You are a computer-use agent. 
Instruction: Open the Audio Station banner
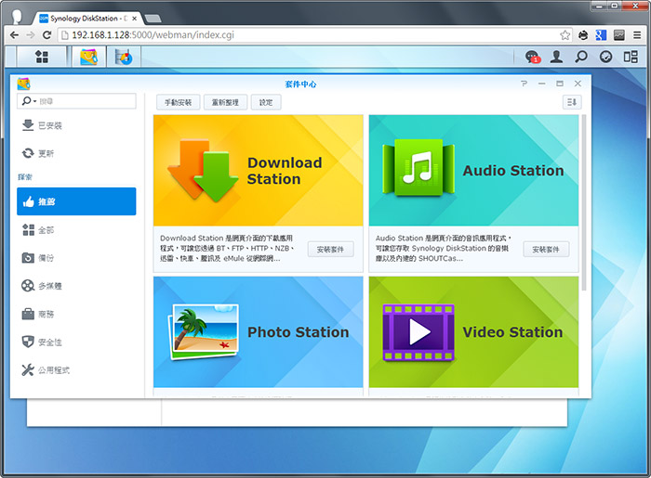click(473, 170)
